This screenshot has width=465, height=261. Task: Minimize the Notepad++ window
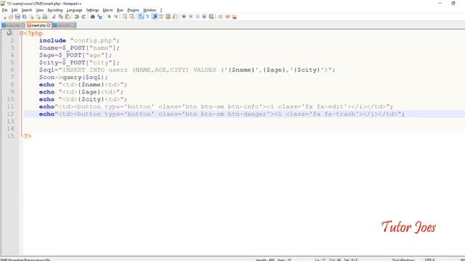coord(440,3)
